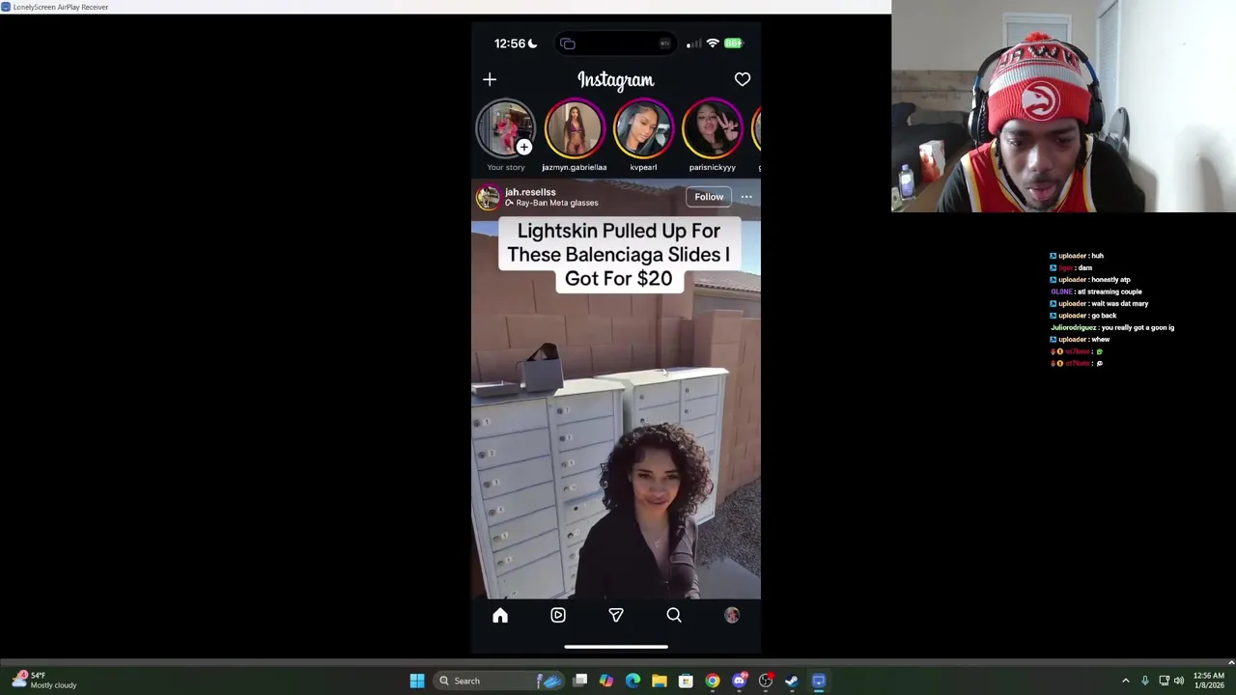Screen dimensions: 1236x695
Task: Open Instagram notifications heart icon
Action: [743, 79]
